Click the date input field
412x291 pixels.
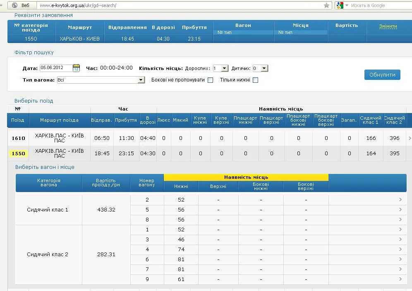(x=55, y=68)
